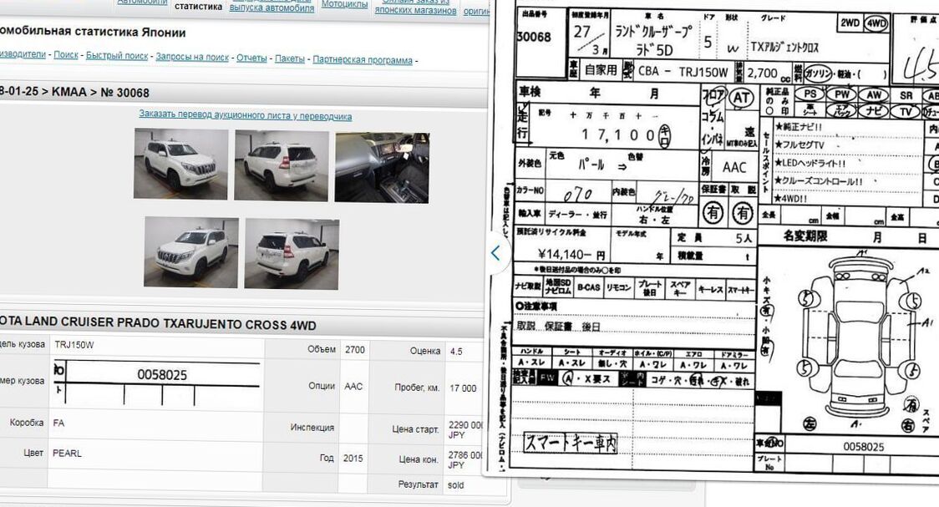This screenshot has height=507, width=939.
Task: Open the "Быстрый поиск" link
Action: 117,56
